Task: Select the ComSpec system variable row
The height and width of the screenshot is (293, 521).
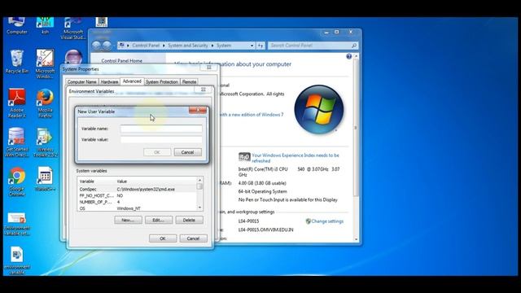Action: click(137, 189)
